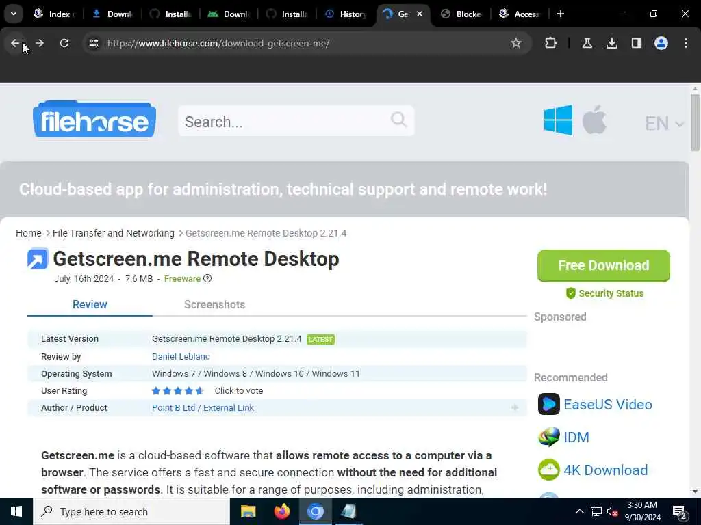
Task: Open the notification center icon
Action: click(679, 512)
